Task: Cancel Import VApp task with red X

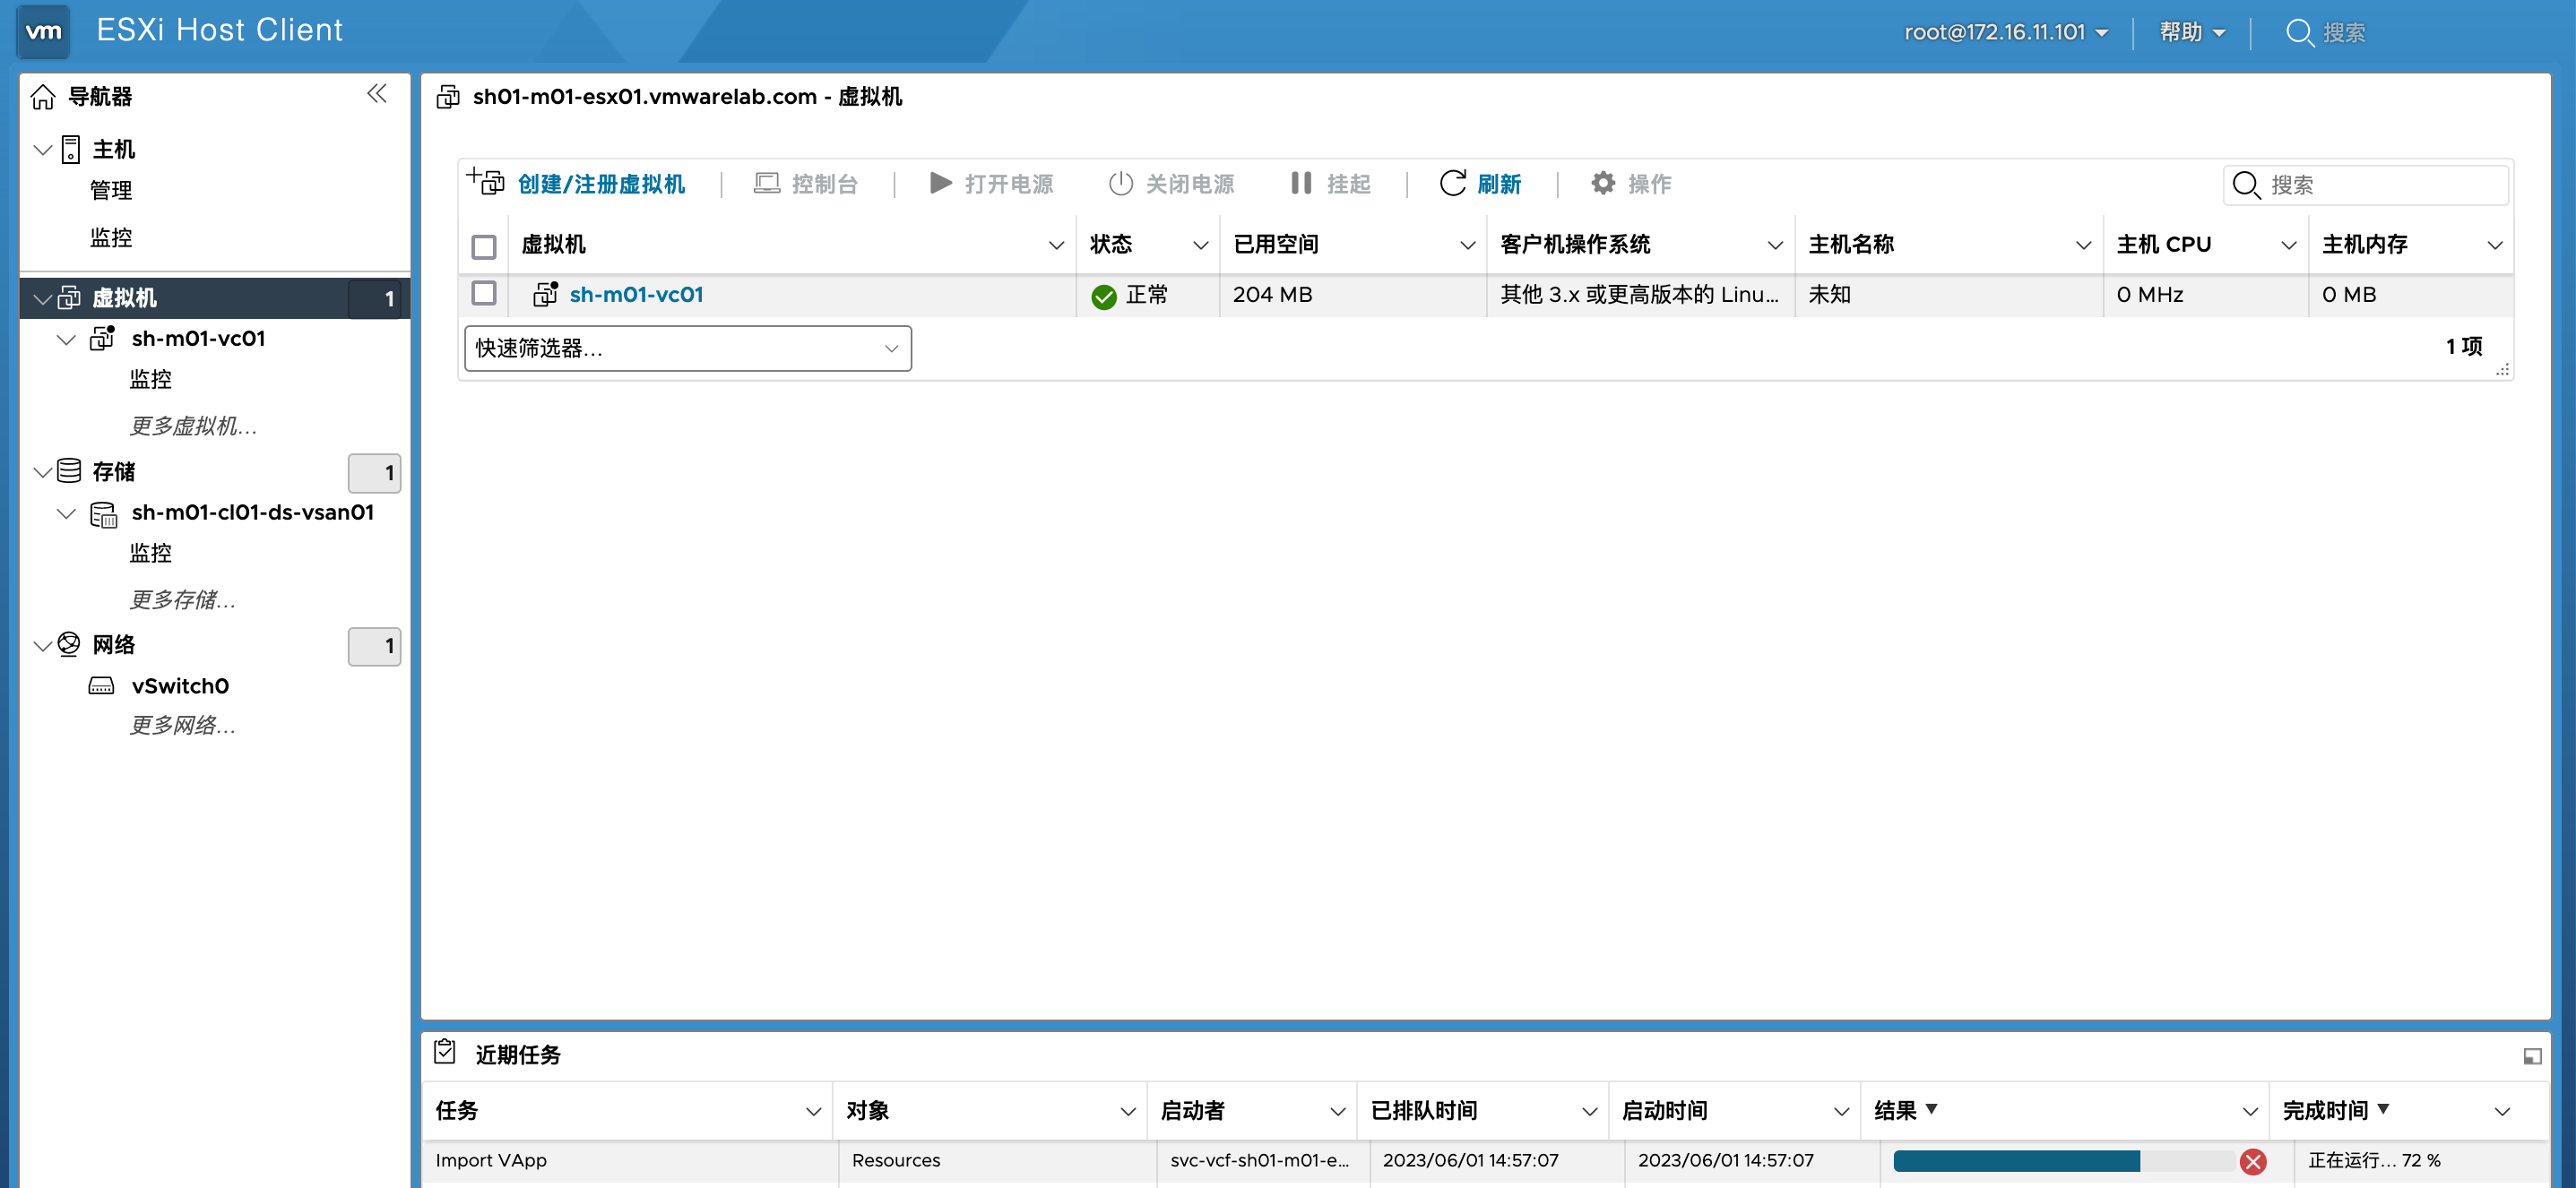Action: pyautogui.click(x=2253, y=1161)
